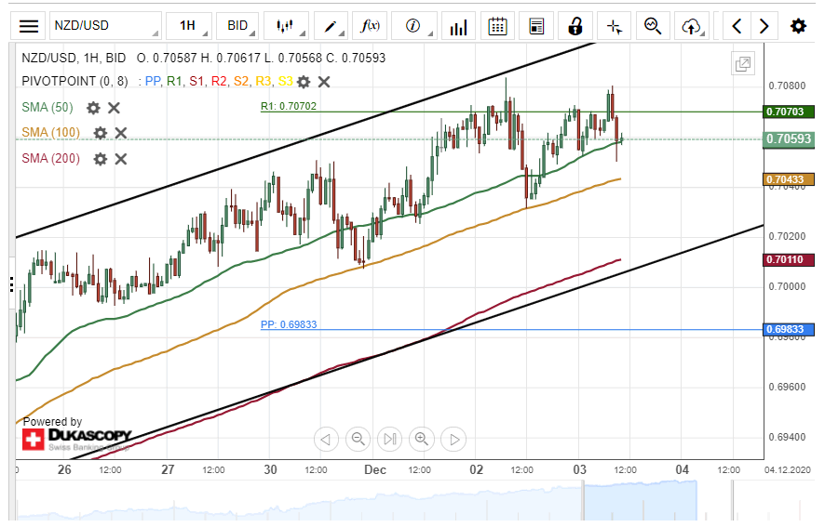Detach chart with the pop-out icon
This screenshot has width=825, height=527.
pyautogui.click(x=742, y=64)
